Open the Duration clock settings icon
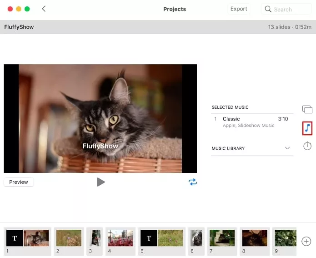The image size is (316, 258). pyautogui.click(x=307, y=146)
